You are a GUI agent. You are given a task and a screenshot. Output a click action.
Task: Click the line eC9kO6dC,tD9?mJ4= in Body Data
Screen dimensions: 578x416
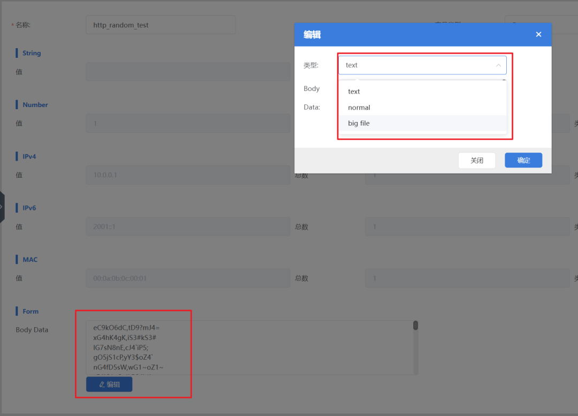tap(126, 328)
